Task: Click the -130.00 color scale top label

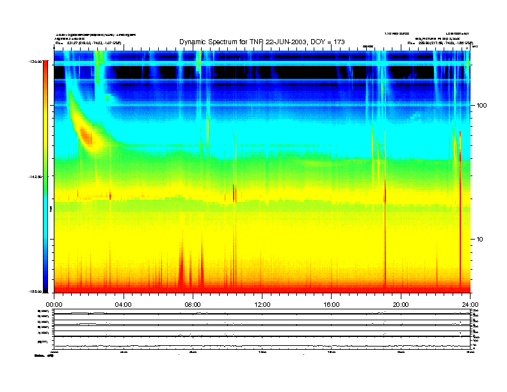Action: 35,61
